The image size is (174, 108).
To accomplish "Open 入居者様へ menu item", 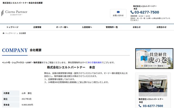I will coord(87,27).
